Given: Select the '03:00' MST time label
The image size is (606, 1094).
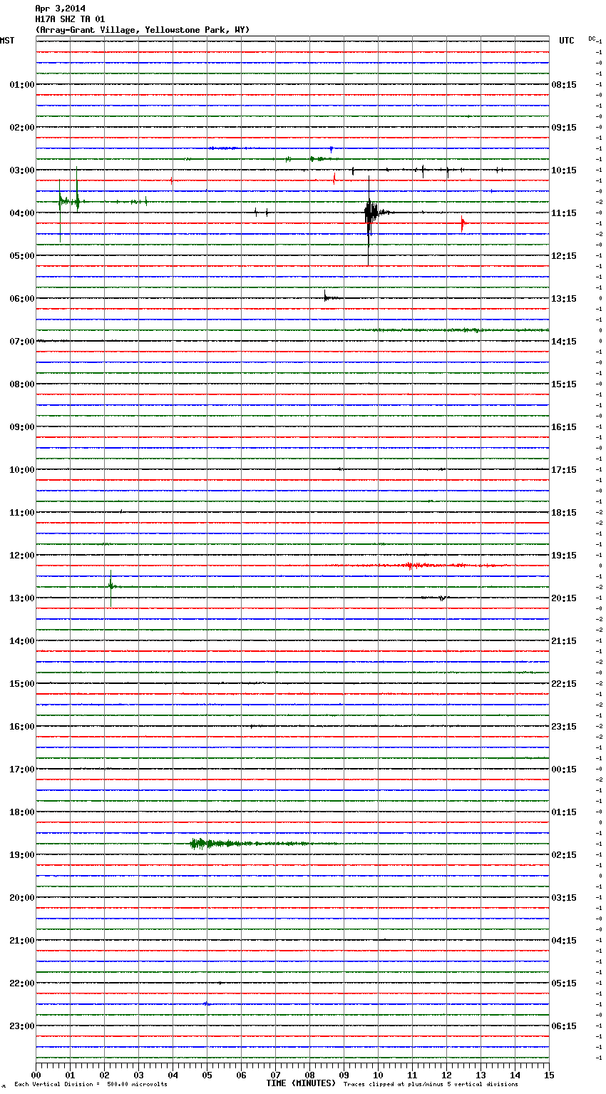Looking at the screenshot, I should tap(22, 170).
